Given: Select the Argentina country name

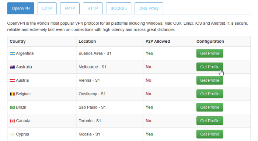Looking at the screenshot, I should [25, 53].
